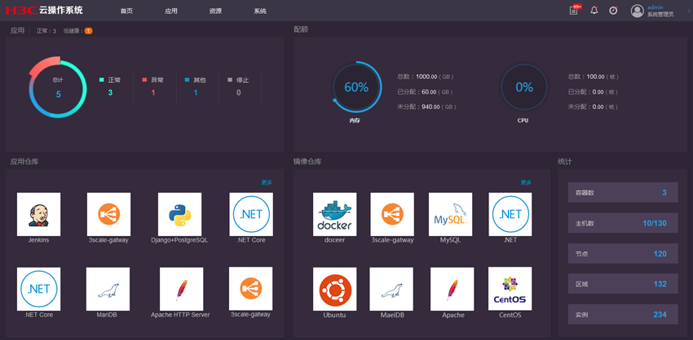Open the MySQL image icon
Viewport: 693px width, 340px height.
pos(450,214)
